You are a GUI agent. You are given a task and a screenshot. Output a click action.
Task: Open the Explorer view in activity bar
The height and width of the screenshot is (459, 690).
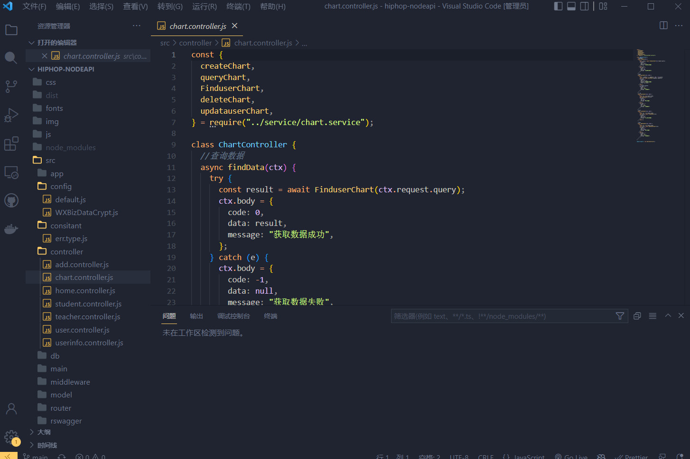[x=11, y=30]
